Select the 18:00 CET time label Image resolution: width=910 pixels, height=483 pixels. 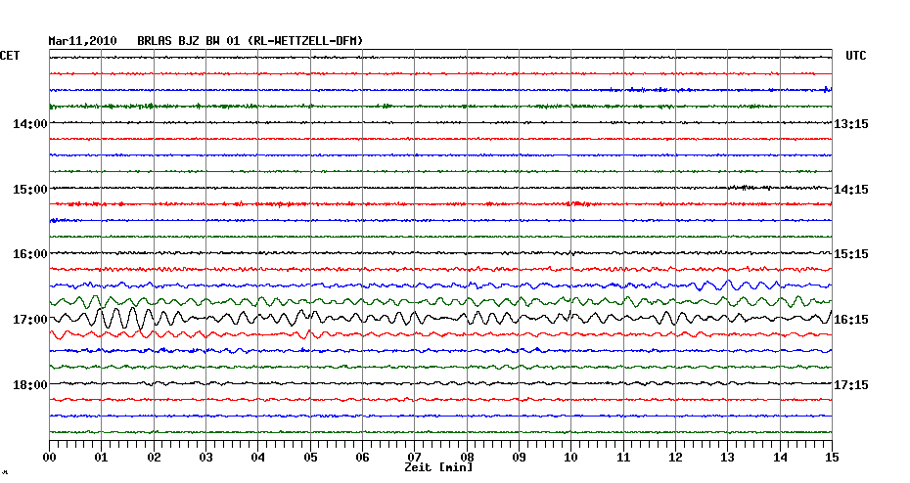[x=30, y=385]
